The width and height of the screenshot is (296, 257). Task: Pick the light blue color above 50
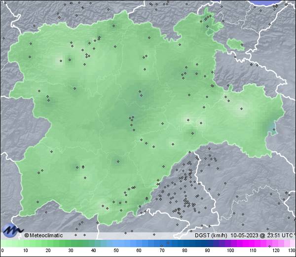[116, 243]
